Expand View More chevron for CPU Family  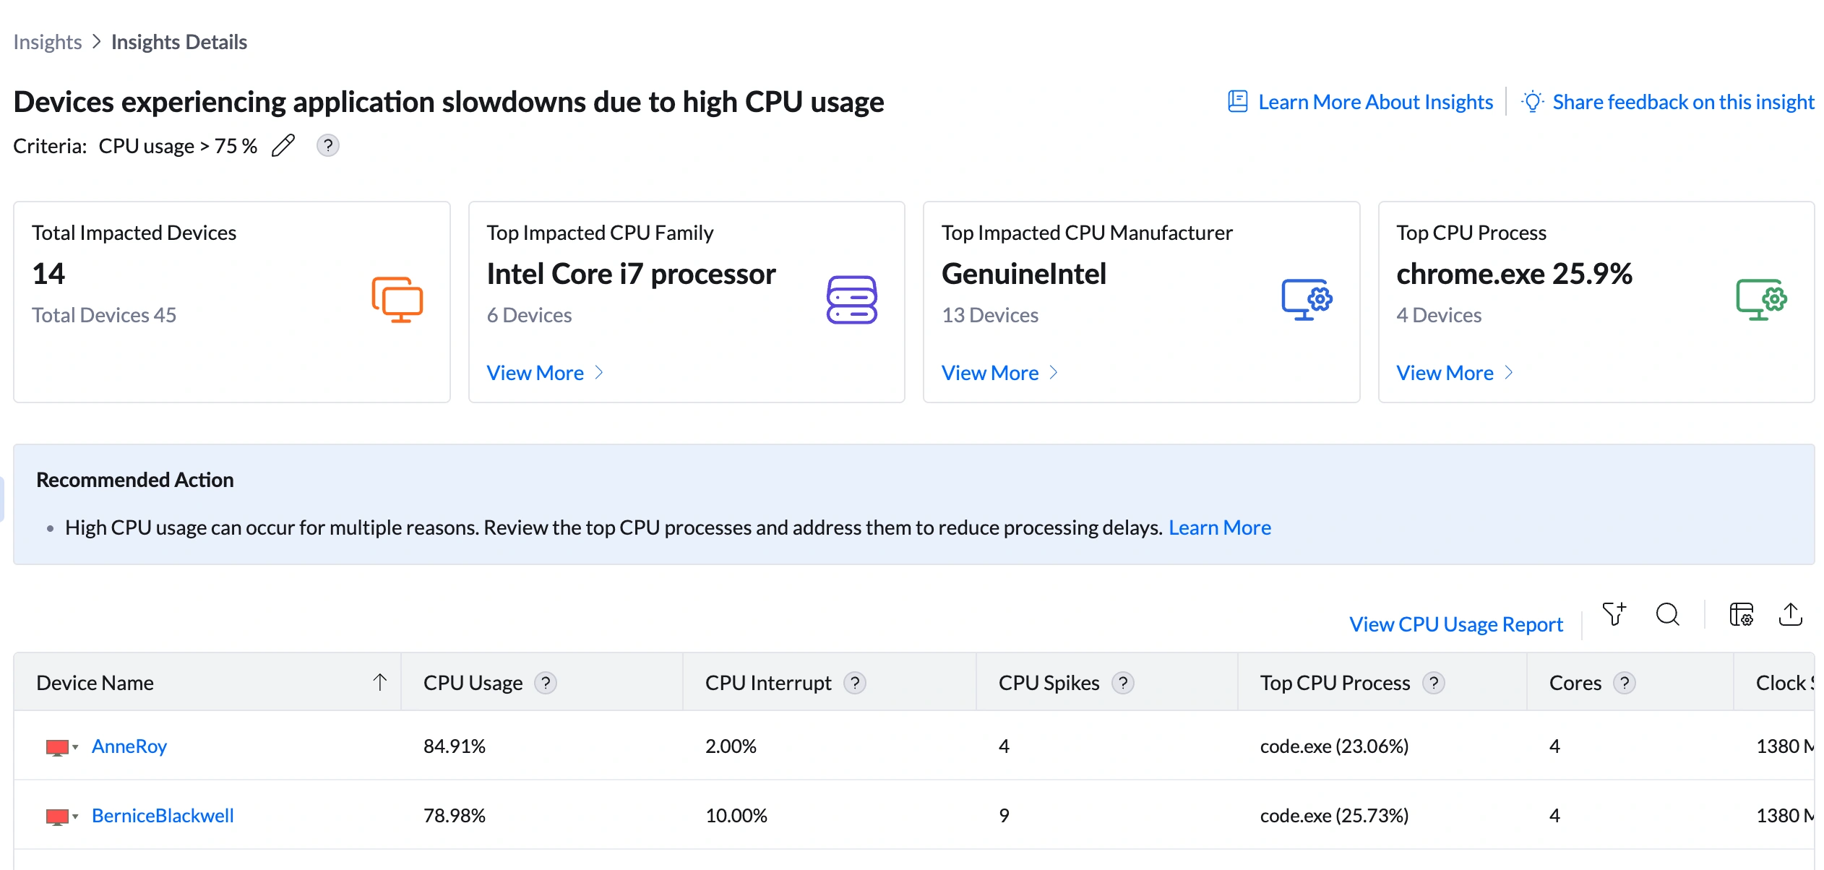click(599, 373)
